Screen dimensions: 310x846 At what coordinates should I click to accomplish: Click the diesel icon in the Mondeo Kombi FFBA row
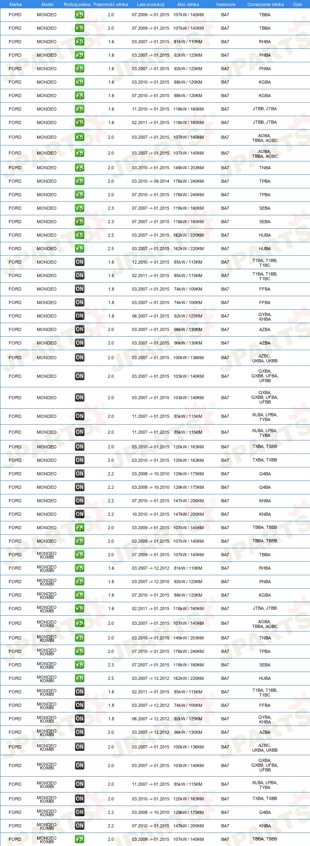tap(79, 705)
